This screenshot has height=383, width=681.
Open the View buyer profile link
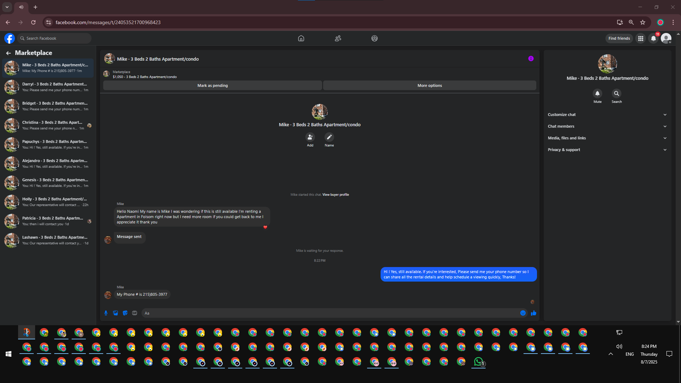pos(336,195)
